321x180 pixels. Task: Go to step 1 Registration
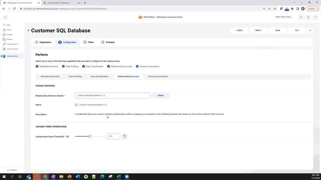click(x=43, y=42)
